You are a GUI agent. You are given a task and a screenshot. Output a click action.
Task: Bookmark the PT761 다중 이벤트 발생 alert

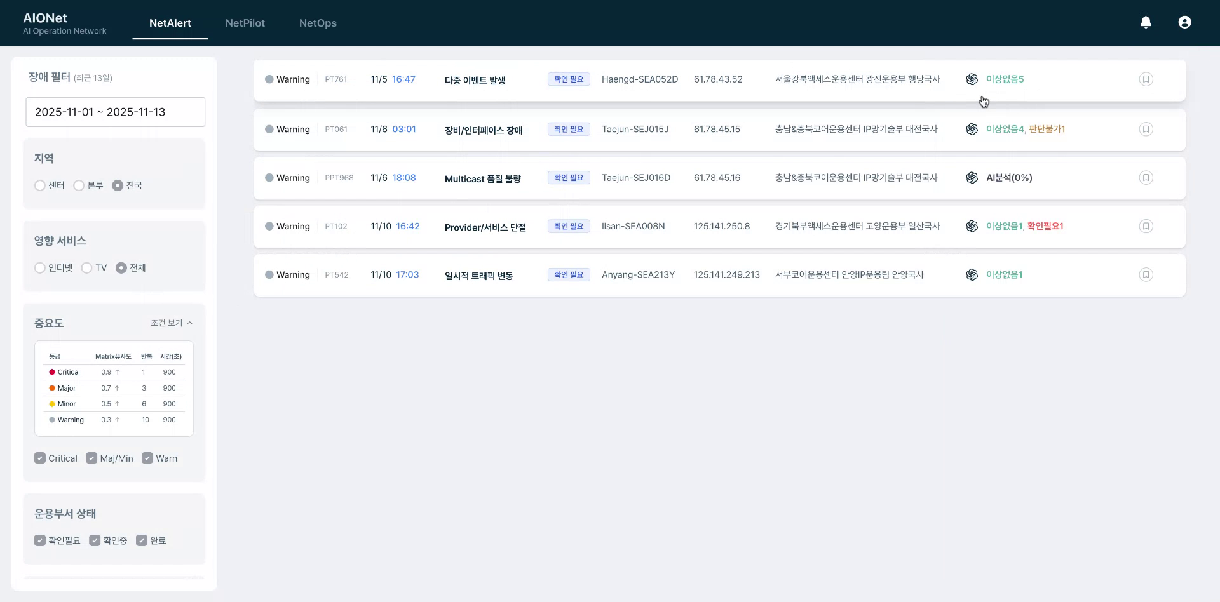pyautogui.click(x=1146, y=79)
